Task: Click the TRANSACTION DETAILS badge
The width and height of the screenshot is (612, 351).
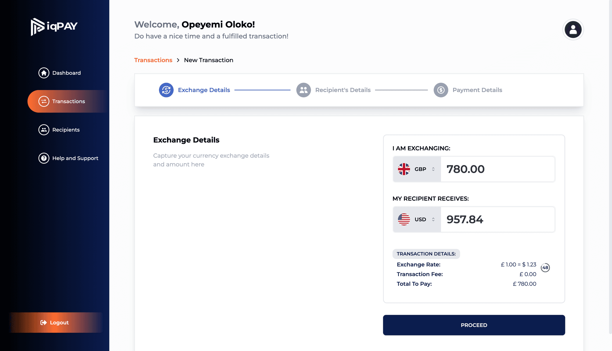Action: click(426, 254)
